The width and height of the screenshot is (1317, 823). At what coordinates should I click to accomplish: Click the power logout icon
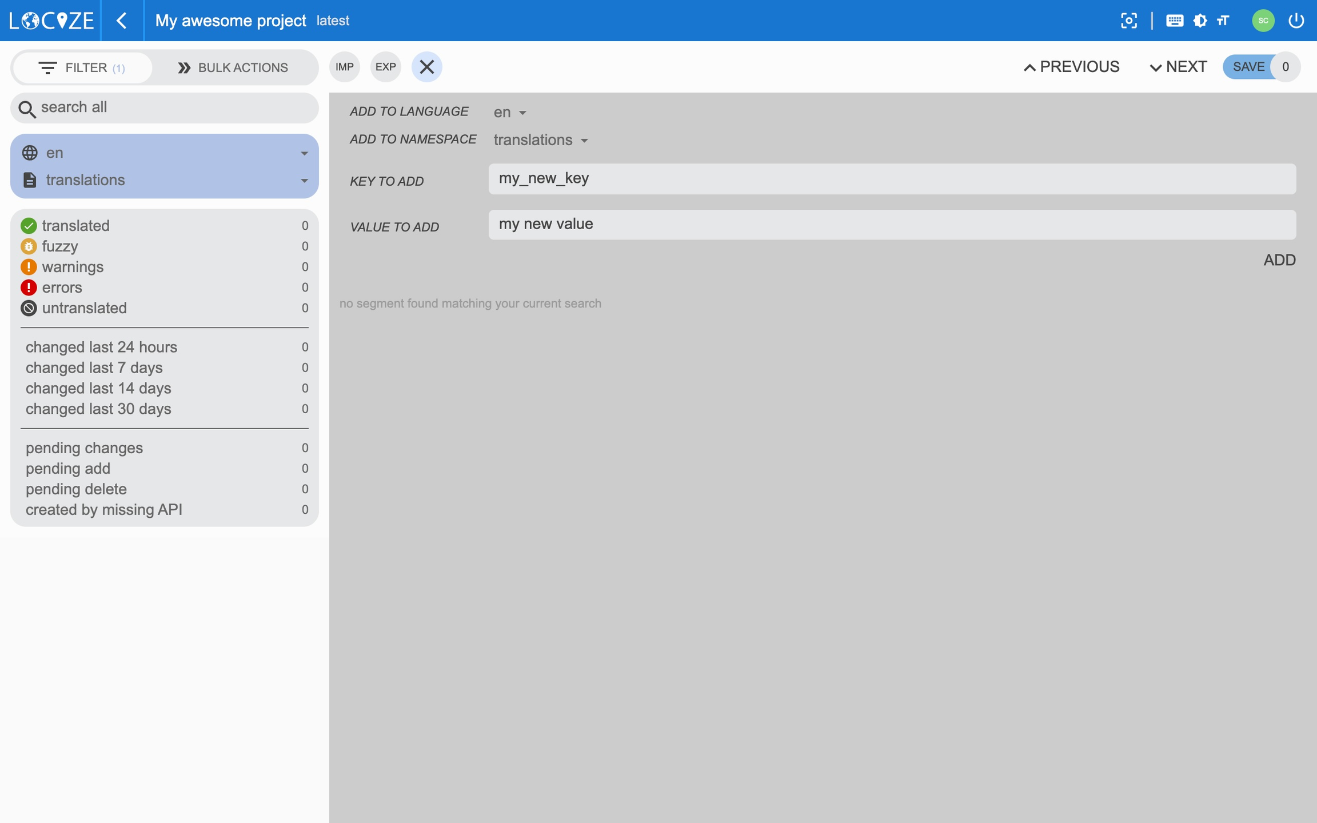pyautogui.click(x=1296, y=21)
